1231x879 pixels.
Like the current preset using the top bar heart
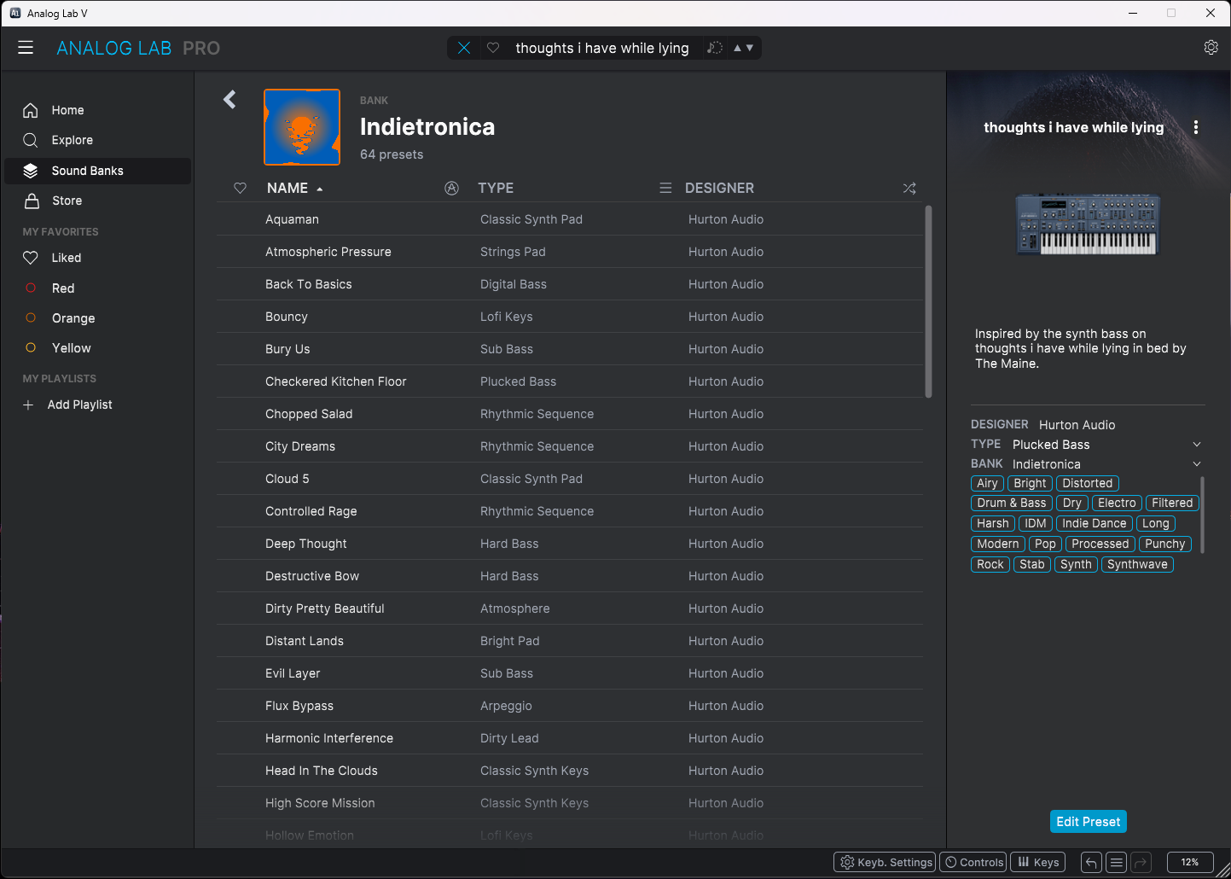pyautogui.click(x=493, y=48)
